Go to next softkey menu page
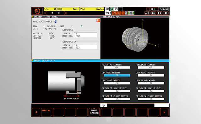The width and height of the screenshot is (201, 124). pyautogui.click(x=164, y=112)
